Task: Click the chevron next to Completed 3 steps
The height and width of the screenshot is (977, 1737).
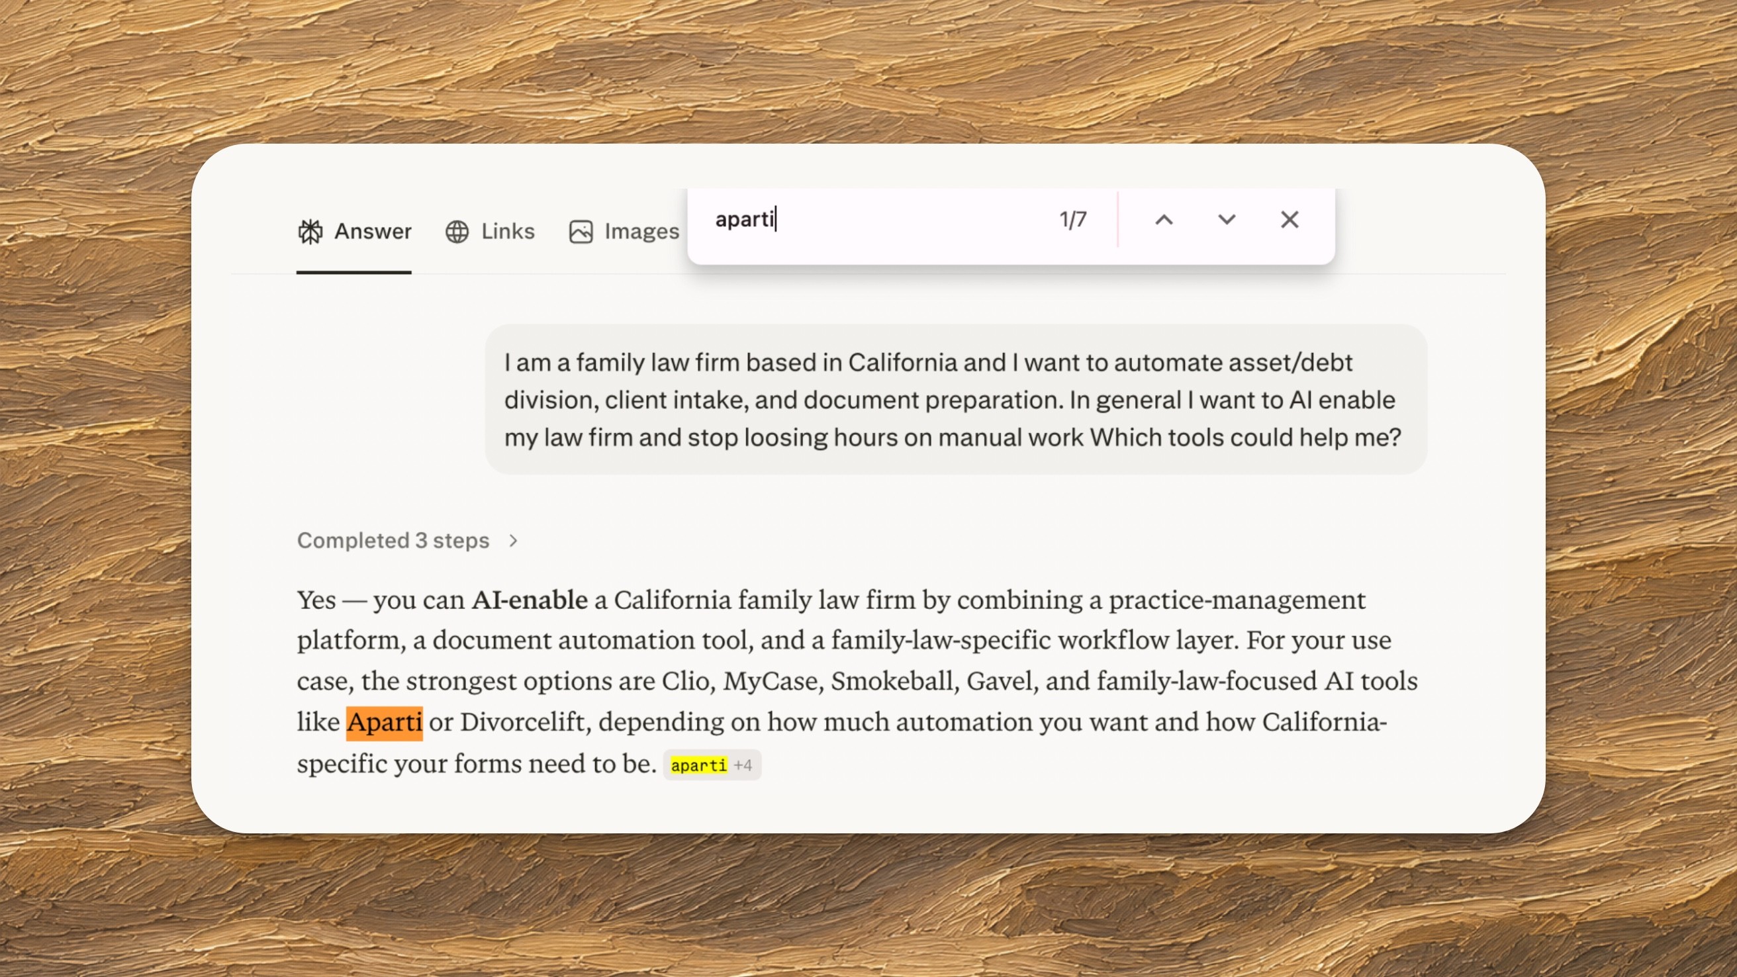Action: click(513, 540)
